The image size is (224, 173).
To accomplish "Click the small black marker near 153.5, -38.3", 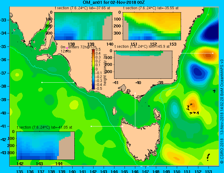I will (214, 91).
